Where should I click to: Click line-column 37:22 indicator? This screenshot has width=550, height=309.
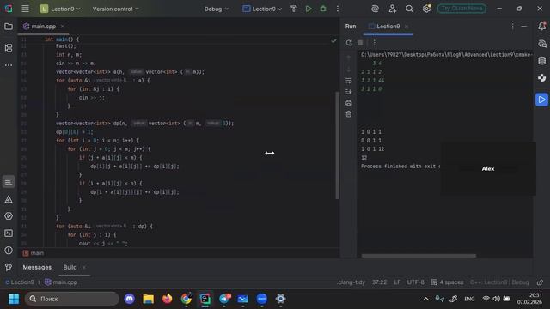click(x=380, y=282)
